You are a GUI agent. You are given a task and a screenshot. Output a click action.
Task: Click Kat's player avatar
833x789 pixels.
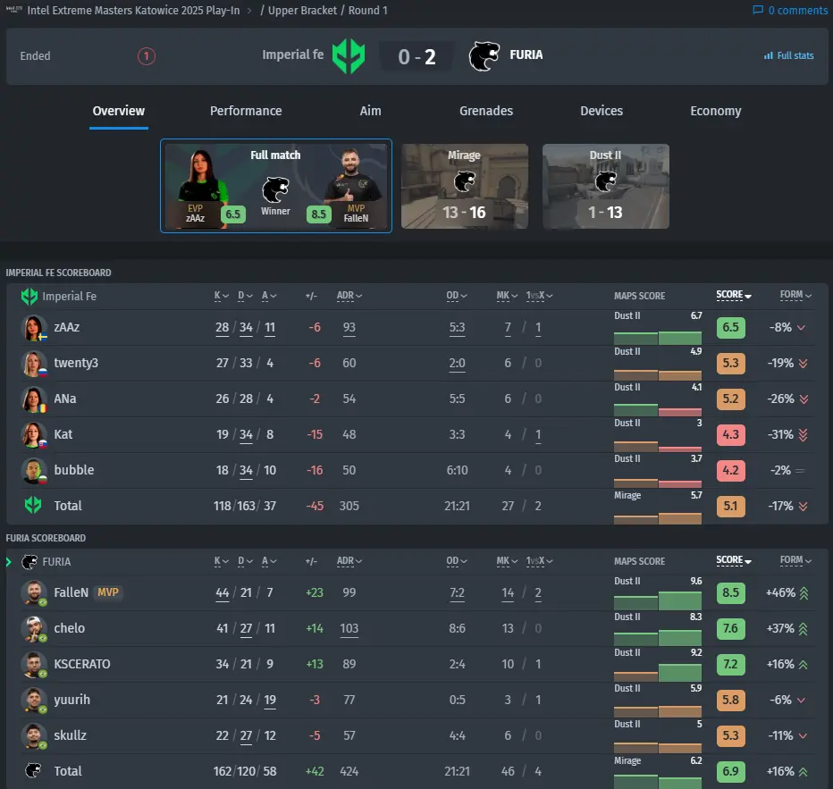click(x=33, y=435)
